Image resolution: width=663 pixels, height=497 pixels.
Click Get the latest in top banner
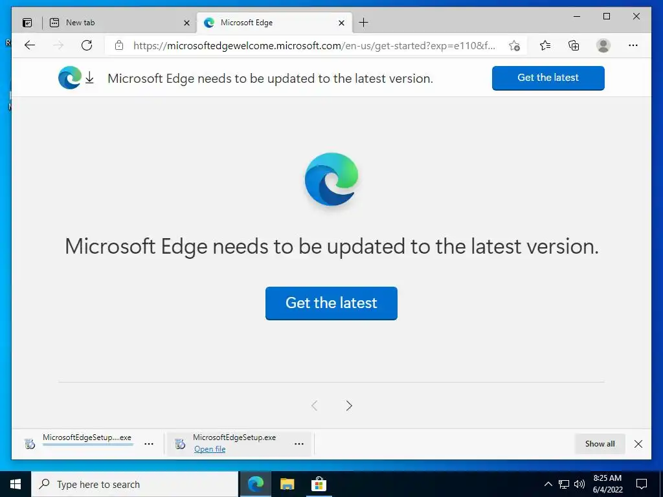tap(548, 78)
